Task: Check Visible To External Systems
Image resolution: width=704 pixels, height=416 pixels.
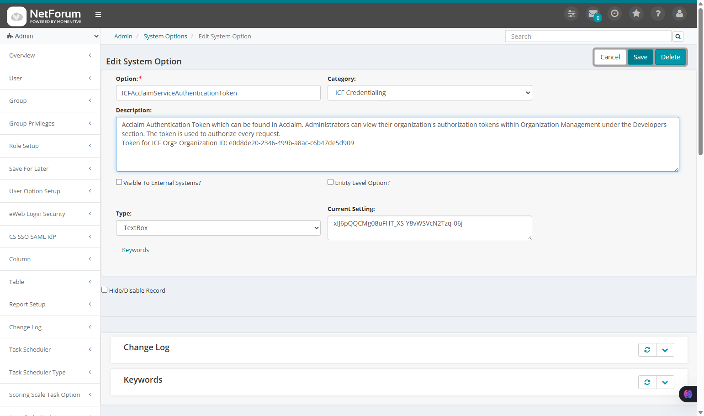Action: (119, 182)
